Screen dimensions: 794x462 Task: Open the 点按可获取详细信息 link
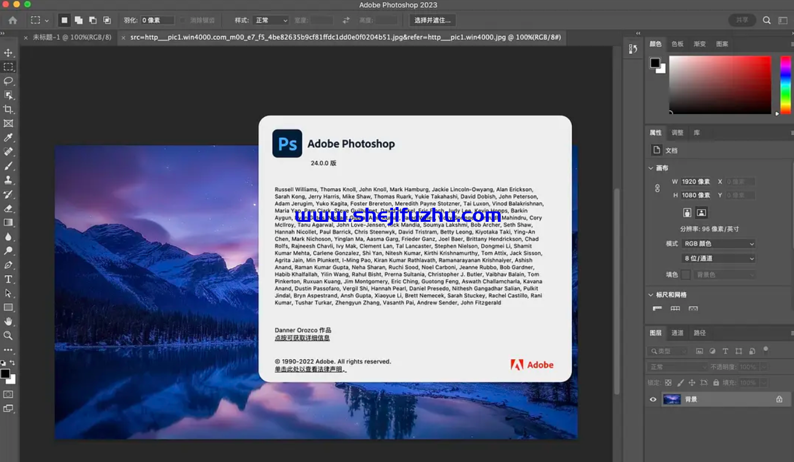click(x=302, y=338)
